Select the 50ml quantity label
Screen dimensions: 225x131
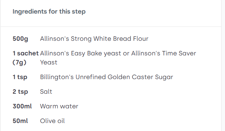click(20, 121)
